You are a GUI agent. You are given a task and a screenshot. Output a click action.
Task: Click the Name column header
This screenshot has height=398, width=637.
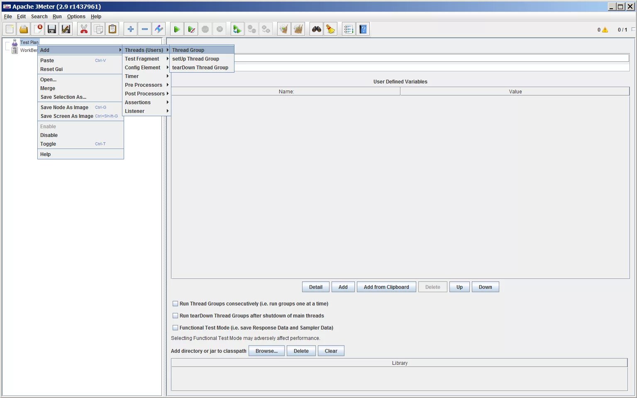coord(286,92)
